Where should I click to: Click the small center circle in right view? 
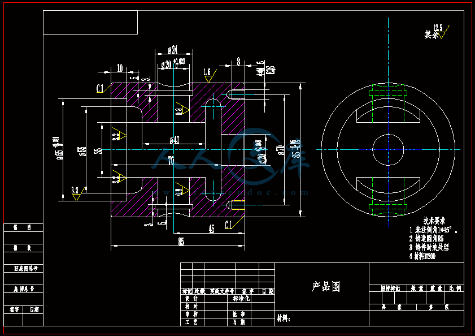(388, 150)
